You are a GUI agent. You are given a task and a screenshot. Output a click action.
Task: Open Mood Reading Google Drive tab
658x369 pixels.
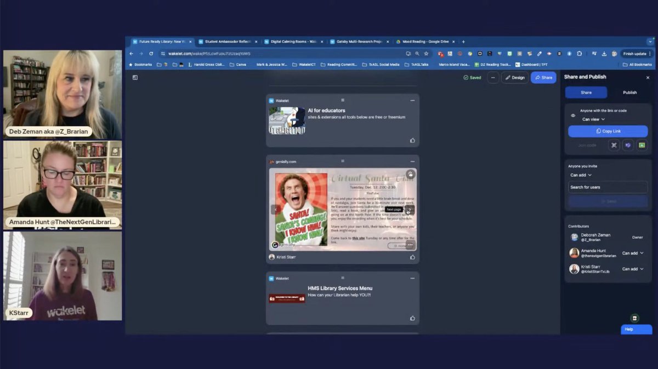point(425,42)
